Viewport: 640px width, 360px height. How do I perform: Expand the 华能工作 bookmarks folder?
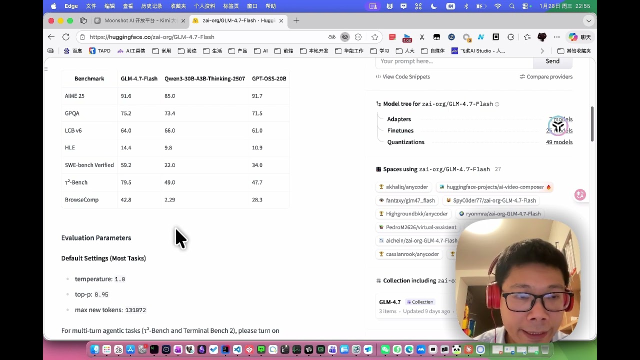(349, 51)
